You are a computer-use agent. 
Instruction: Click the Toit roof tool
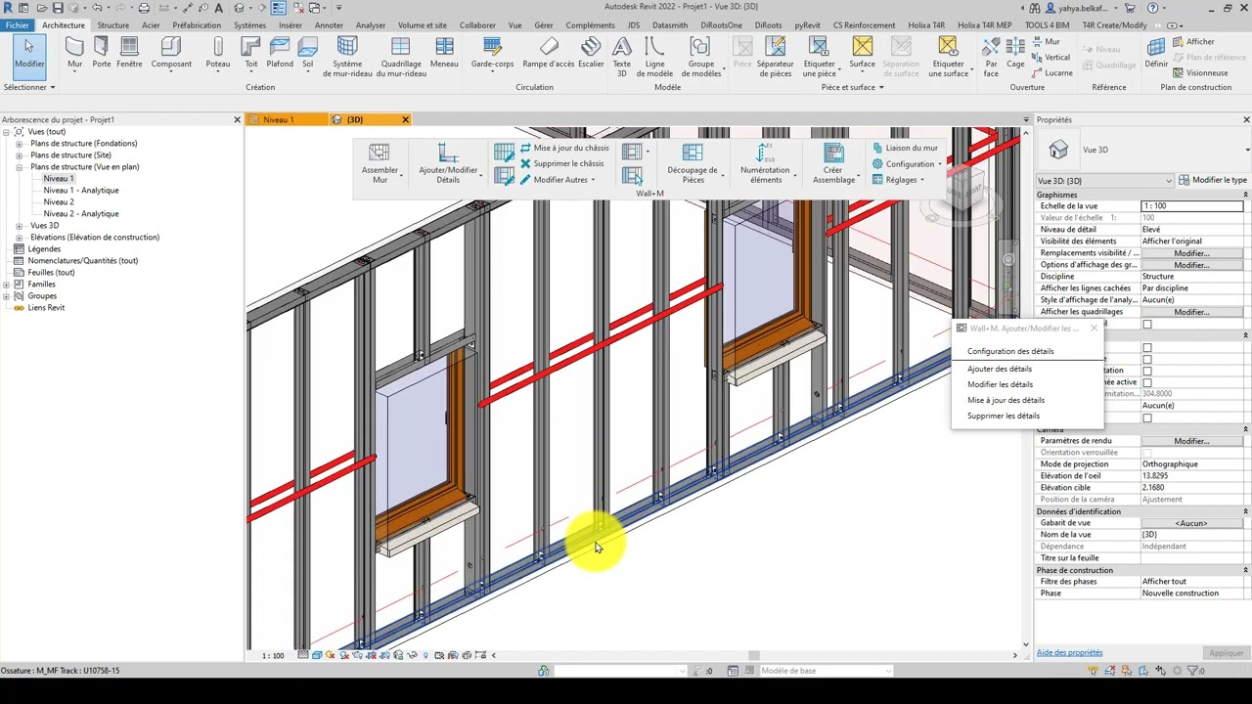(x=251, y=53)
